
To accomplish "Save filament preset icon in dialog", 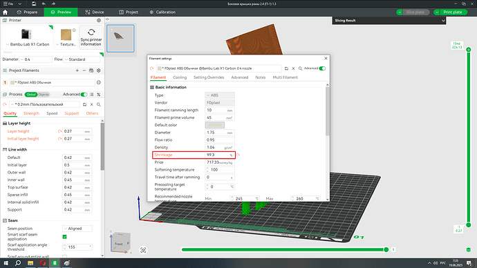I will click(x=286, y=68).
